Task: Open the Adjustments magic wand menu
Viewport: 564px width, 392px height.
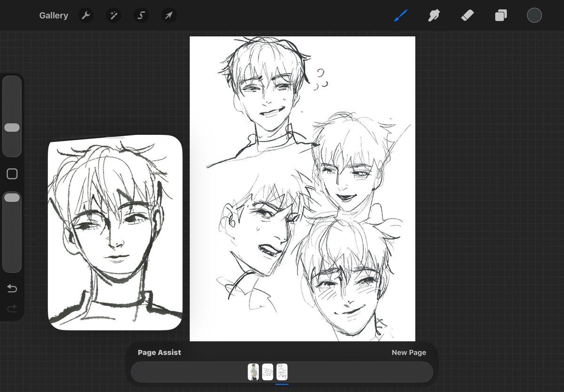Action: pos(113,15)
